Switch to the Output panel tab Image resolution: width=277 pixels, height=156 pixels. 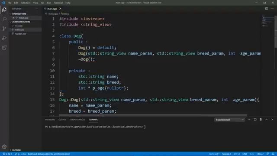(62, 120)
